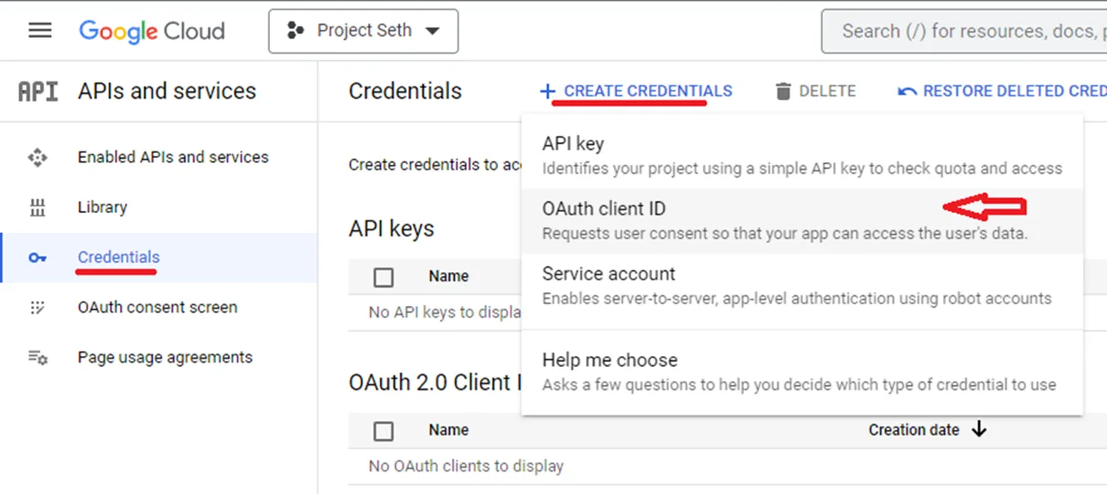The width and height of the screenshot is (1107, 494).
Task: Click the Google Cloud logo
Action: pyautogui.click(x=151, y=31)
